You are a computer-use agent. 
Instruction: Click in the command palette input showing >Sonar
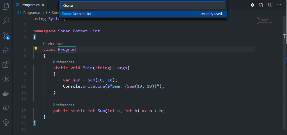[x=143, y=5]
